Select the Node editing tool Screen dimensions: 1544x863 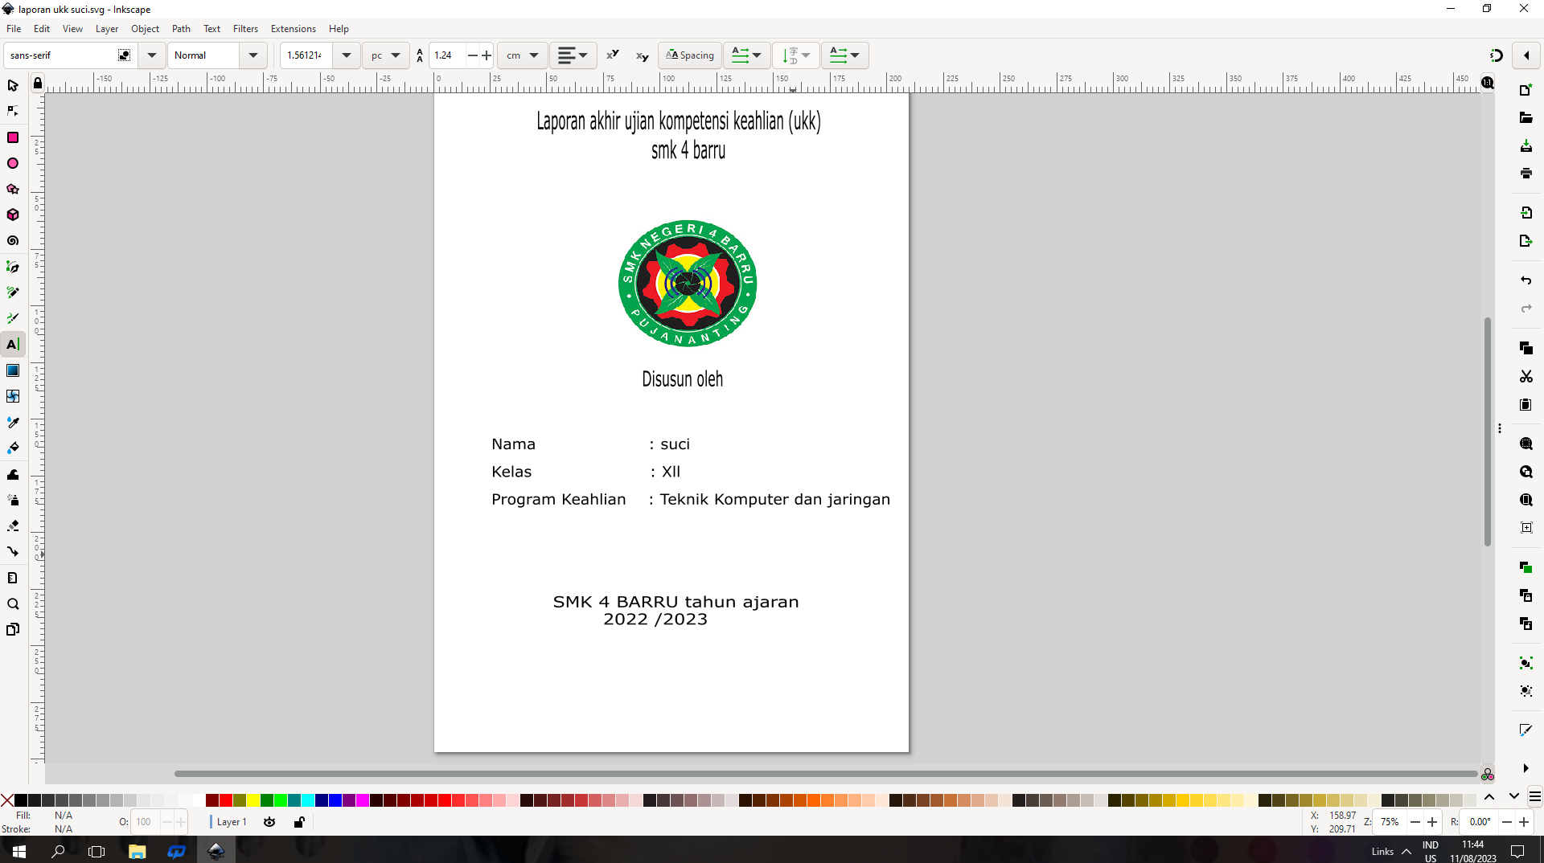click(13, 111)
